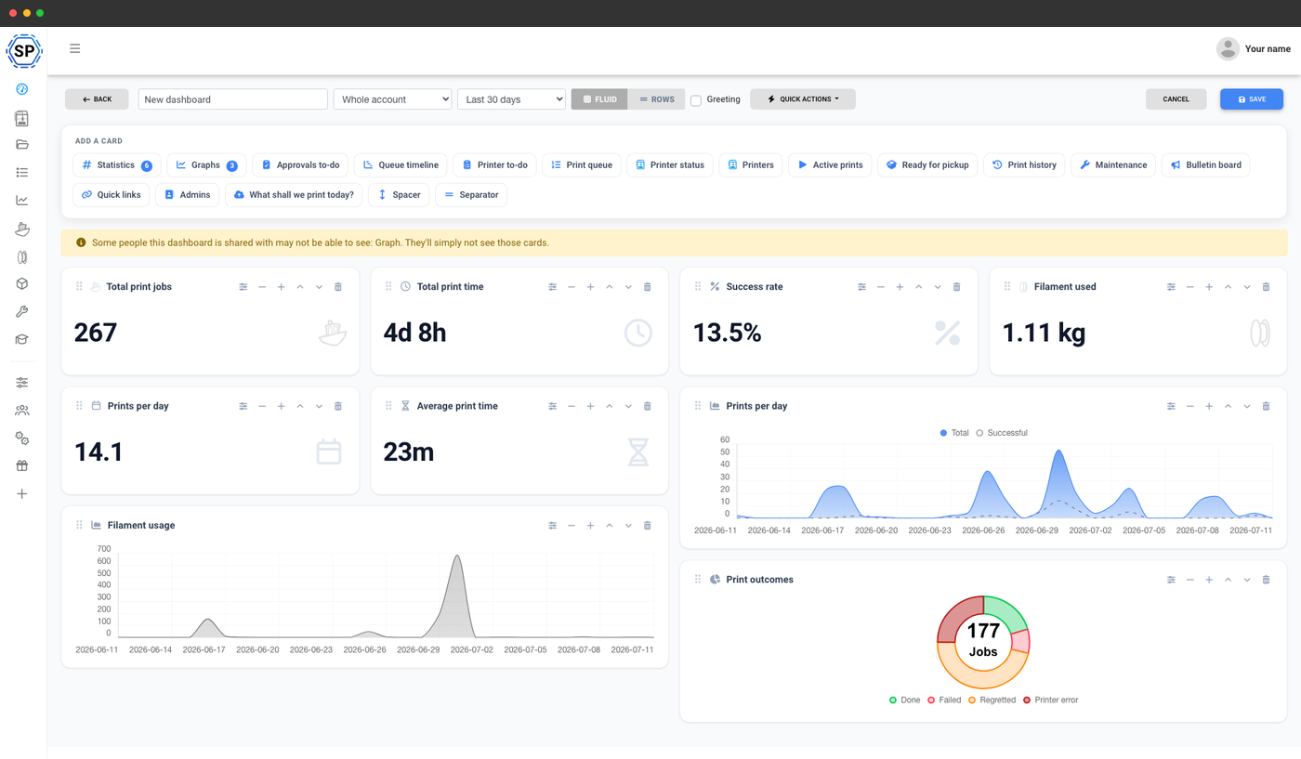Viewport: 1301px width, 759px height.
Task: Open the wrench maintenance icon in sidebar
Action: (x=22, y=312)
